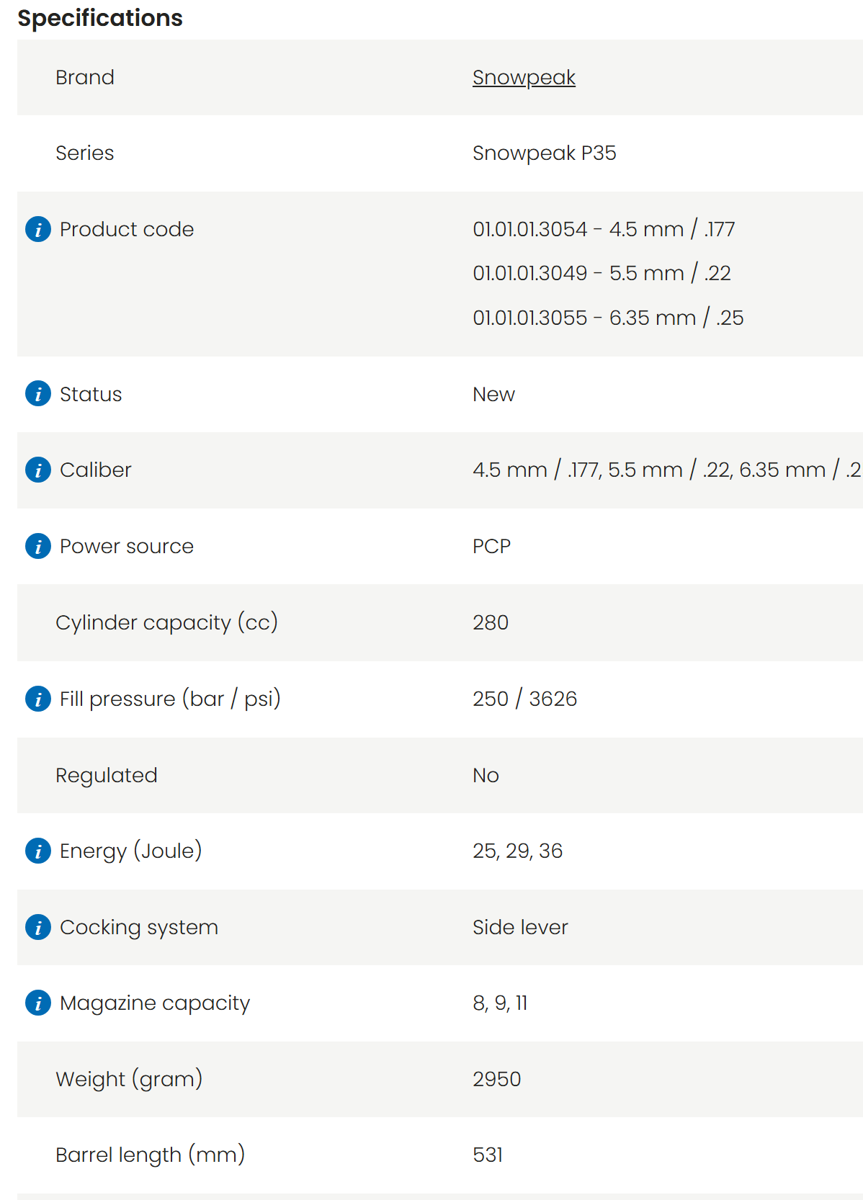This screenshot has height=1200, width=863.
Task: Click the Specifications heading
Action: (100, 18)
